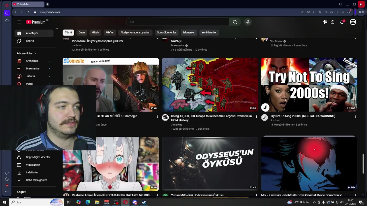Viewport: 367px width, 206px height.
Task: Go to Ana Sayfa in sidebar
Action: point(34,33)
